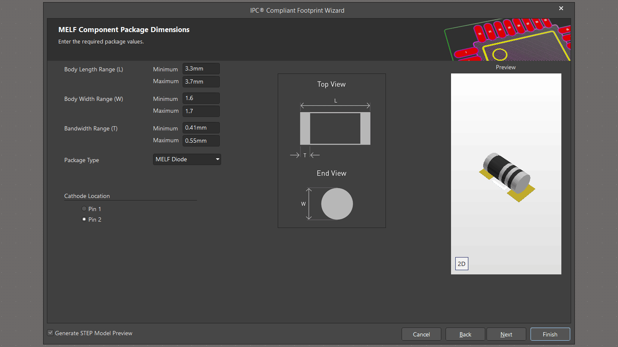
Task: Click the 2D view toggle button in preview
Action: tap(462, 264)
